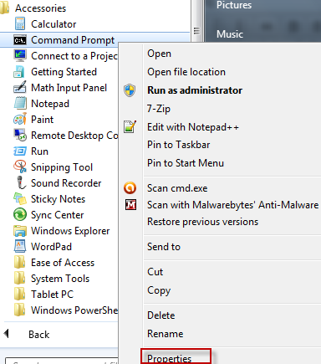
Task: Expand the Windows PowerShell folder
Action: 74,310
